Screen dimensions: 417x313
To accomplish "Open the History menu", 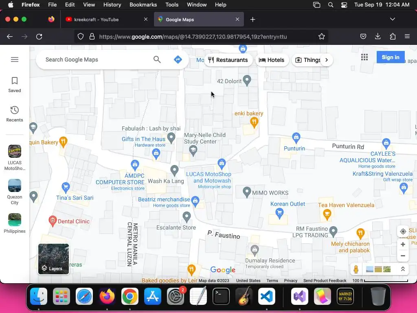I will click(112, 5).
